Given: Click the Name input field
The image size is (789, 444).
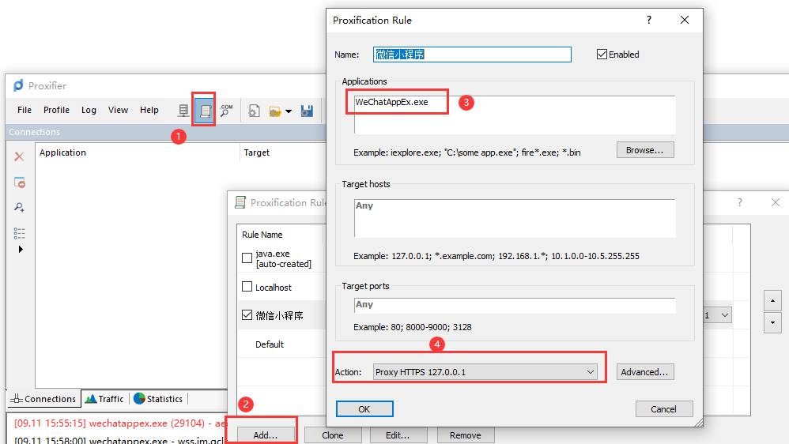Looking at the screenshot, I should 472,55.
